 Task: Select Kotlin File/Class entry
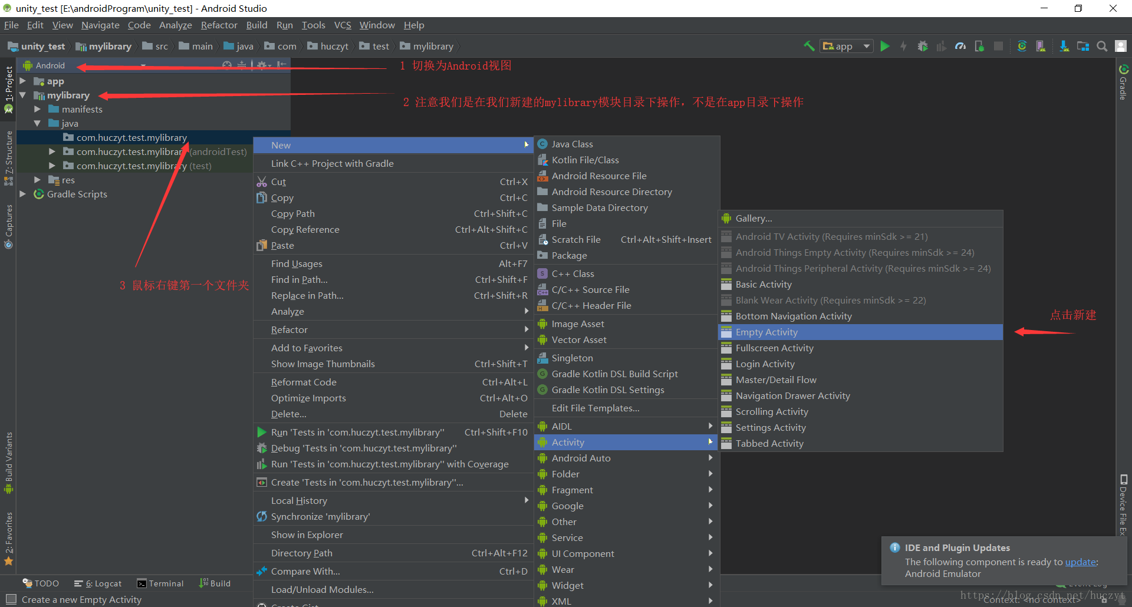[x=627, y=160]
